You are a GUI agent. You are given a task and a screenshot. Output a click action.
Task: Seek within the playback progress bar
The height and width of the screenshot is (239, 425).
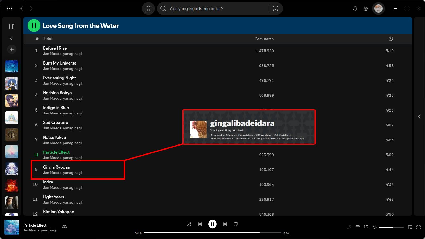[x=212, y=233]
